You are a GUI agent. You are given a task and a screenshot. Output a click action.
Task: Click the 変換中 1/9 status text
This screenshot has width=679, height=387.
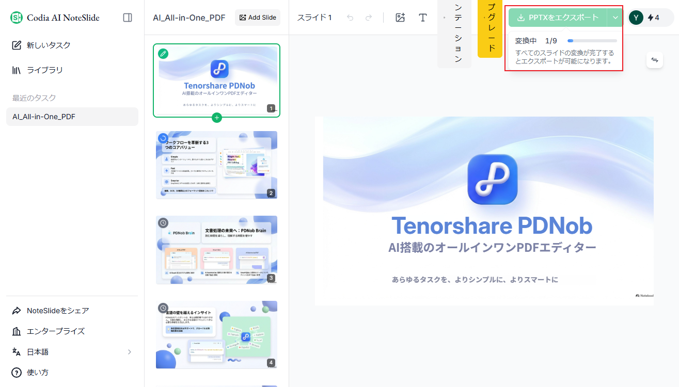(x=536, y=41)
